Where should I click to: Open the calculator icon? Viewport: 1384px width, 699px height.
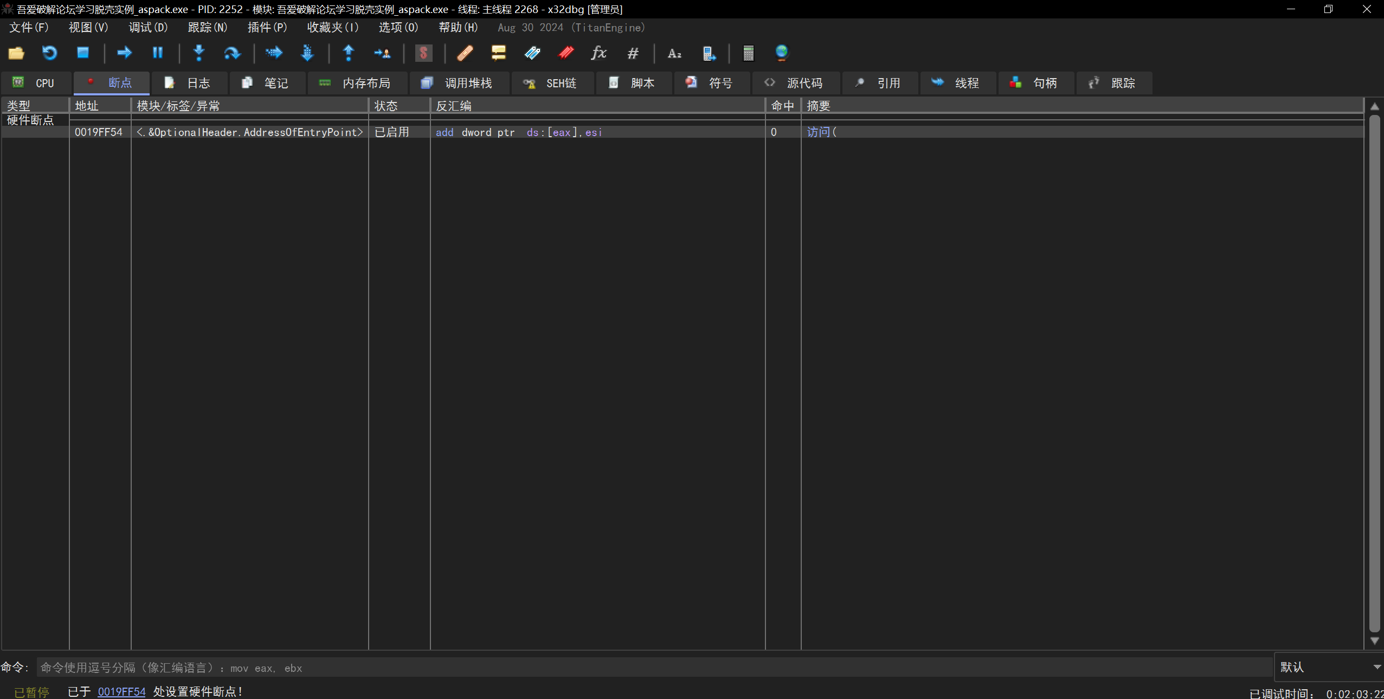748,53
